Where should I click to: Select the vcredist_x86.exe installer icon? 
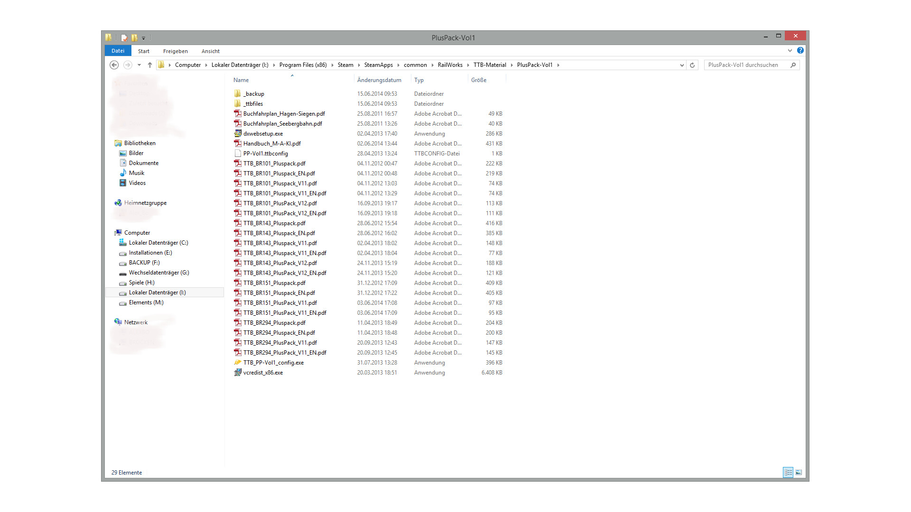pos(238,373)
